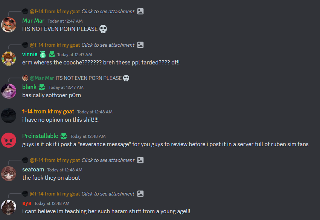Click the green heart badge beside vinnie's money bag

(52, 54)
